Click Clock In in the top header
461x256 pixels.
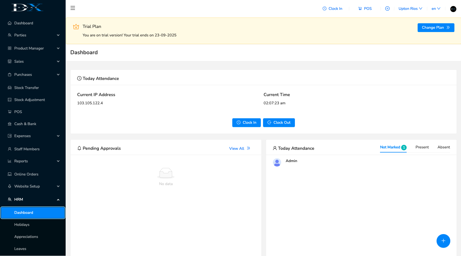tap(332, 8)
